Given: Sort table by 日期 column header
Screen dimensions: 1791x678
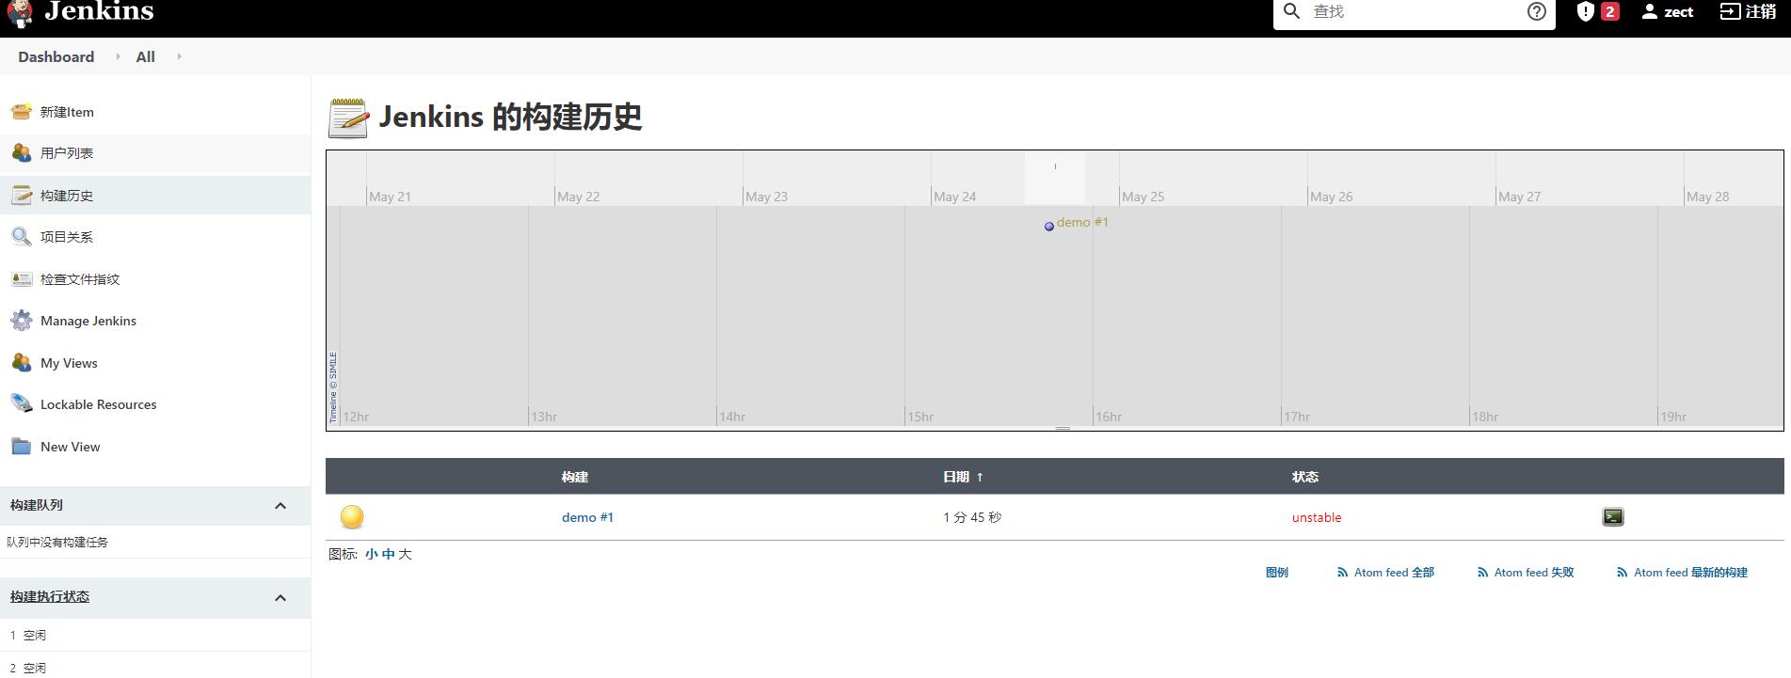Looking at the screenshot, I should pyautogui.click(x=963, y=477).
